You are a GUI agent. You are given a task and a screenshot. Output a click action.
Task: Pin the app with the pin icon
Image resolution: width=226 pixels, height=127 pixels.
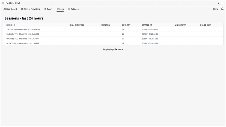click(219, 3)
